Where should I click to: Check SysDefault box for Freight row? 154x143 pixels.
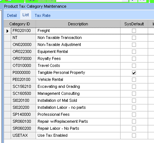tap(134, 31)
